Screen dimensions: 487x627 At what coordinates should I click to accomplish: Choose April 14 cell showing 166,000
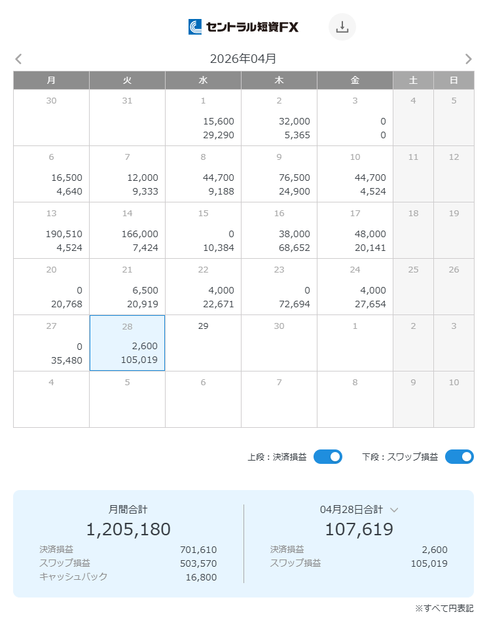(x=127, y=230)
